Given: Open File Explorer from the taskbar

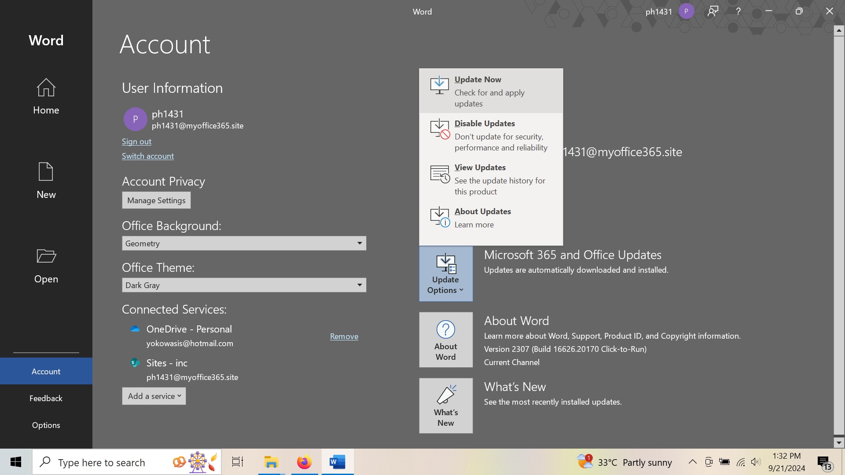Looking at the screenshot, I should 271,462.
